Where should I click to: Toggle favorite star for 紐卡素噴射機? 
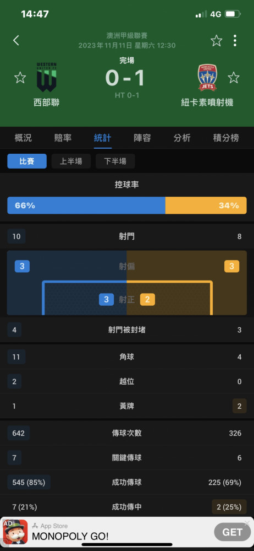(234, 77)
